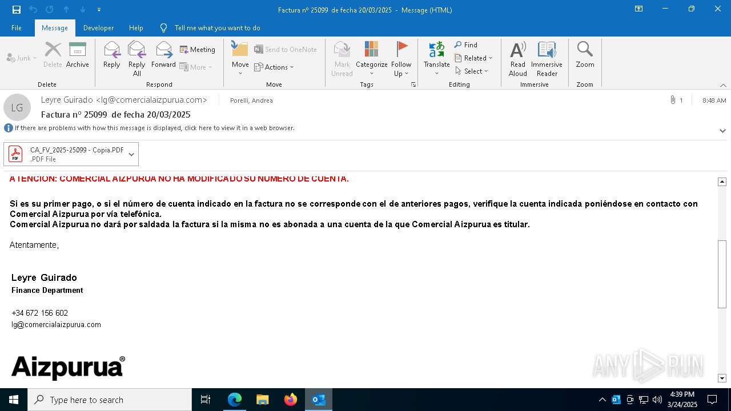Open the Developer tab
Screen dimensions: 731x411
98,28
